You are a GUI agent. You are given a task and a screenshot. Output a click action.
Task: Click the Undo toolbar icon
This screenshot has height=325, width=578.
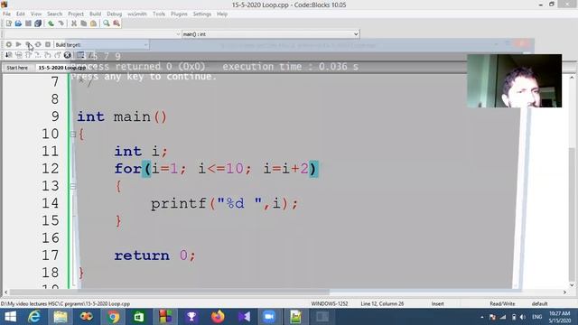[x=51, y=23]
